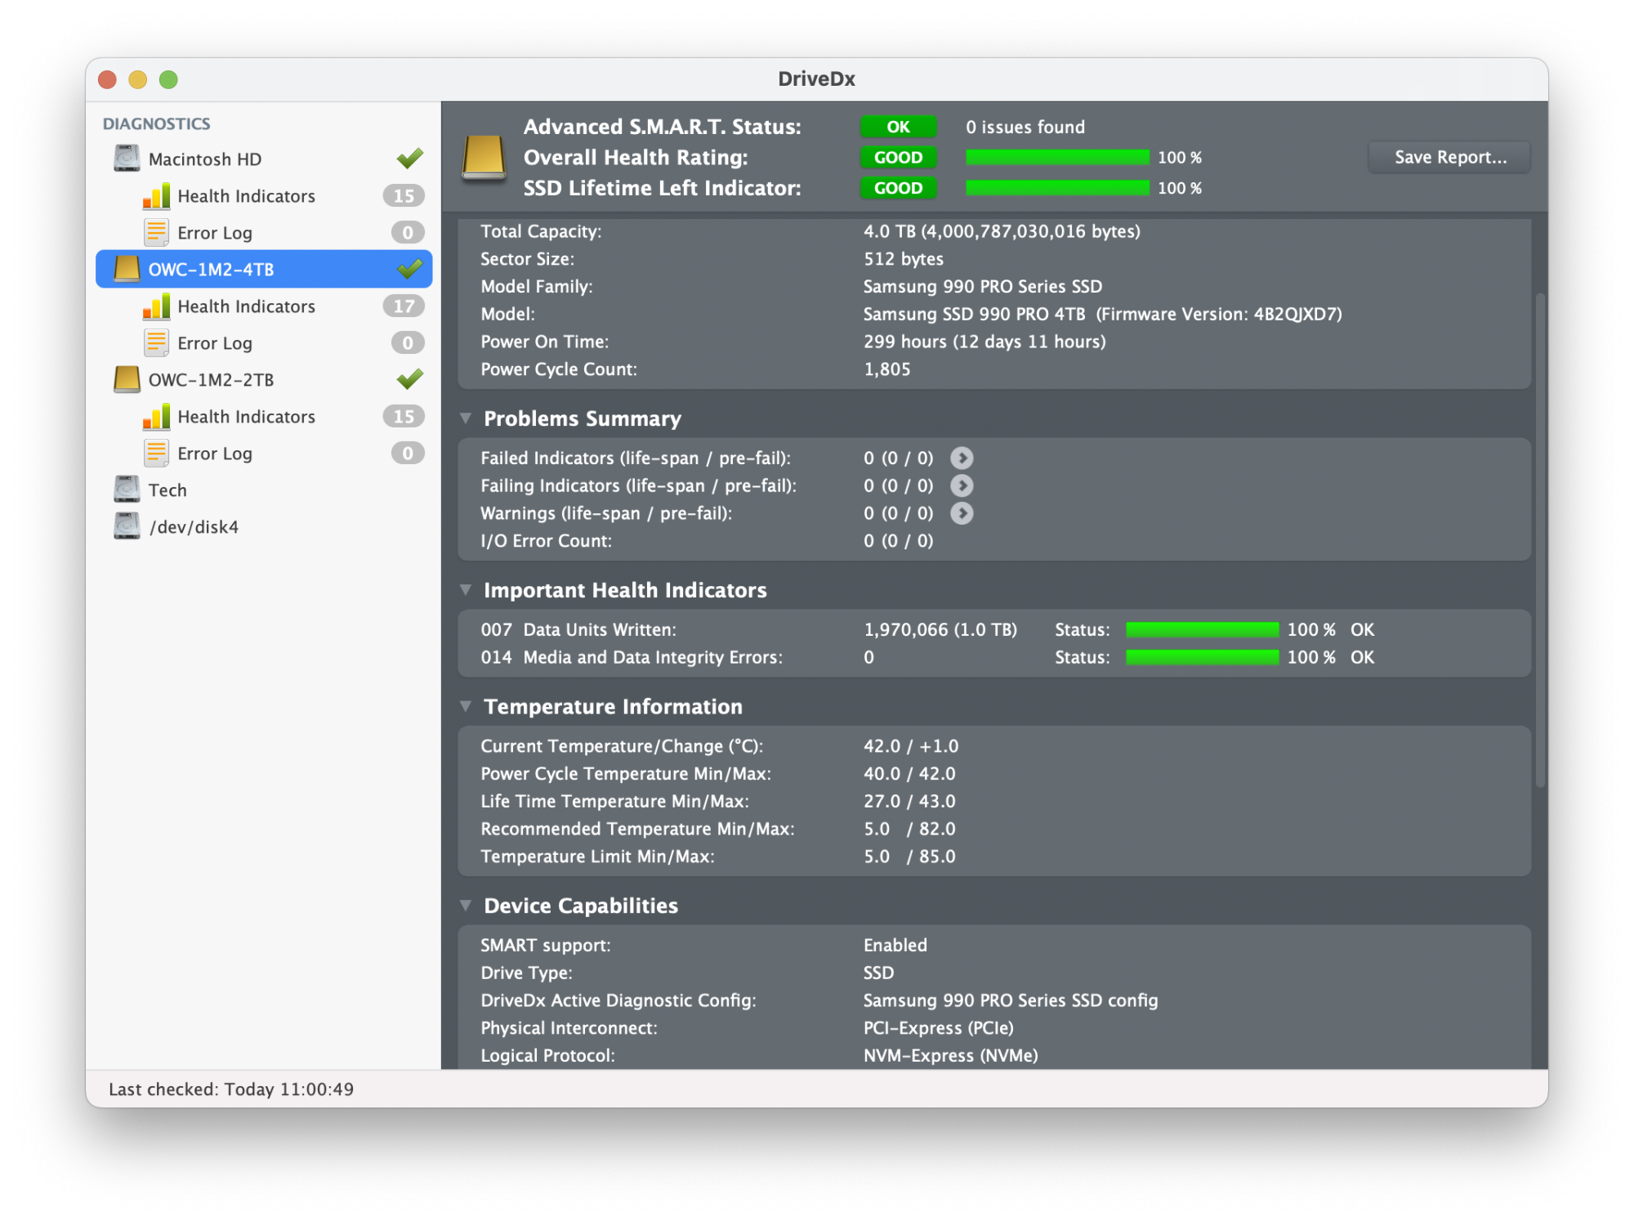Click the arrow next to Warnings count
Screen dimensions: 1634x1221
point(962,514)
